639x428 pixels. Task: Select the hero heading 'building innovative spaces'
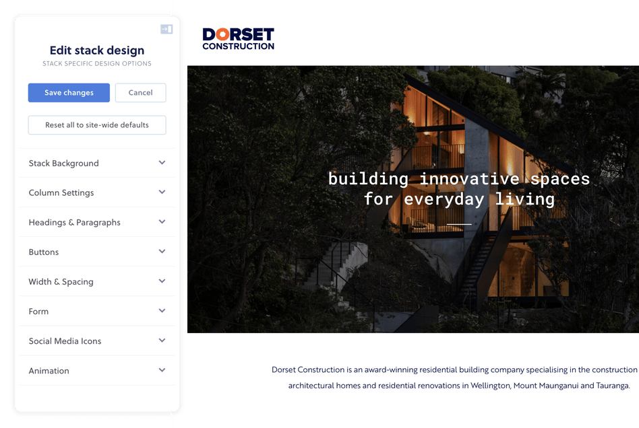[x=459, y=179]
